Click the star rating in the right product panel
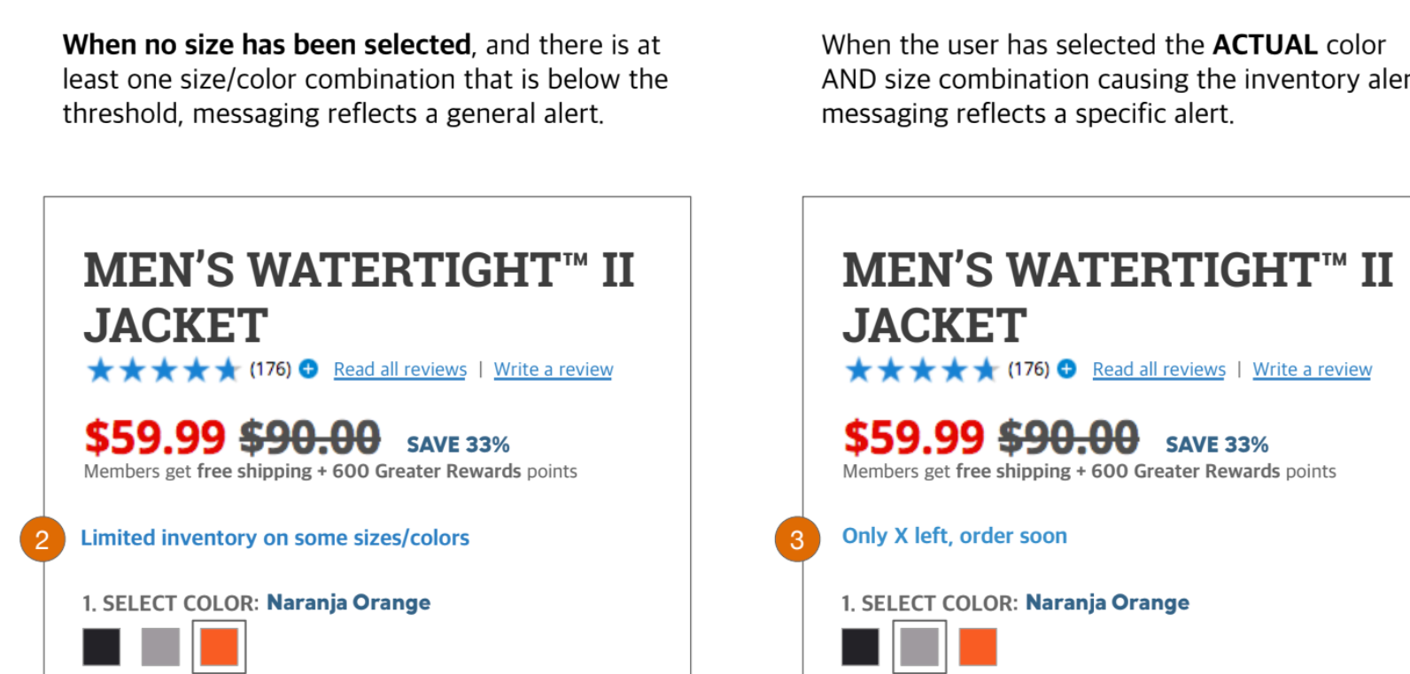 (922, 369)
